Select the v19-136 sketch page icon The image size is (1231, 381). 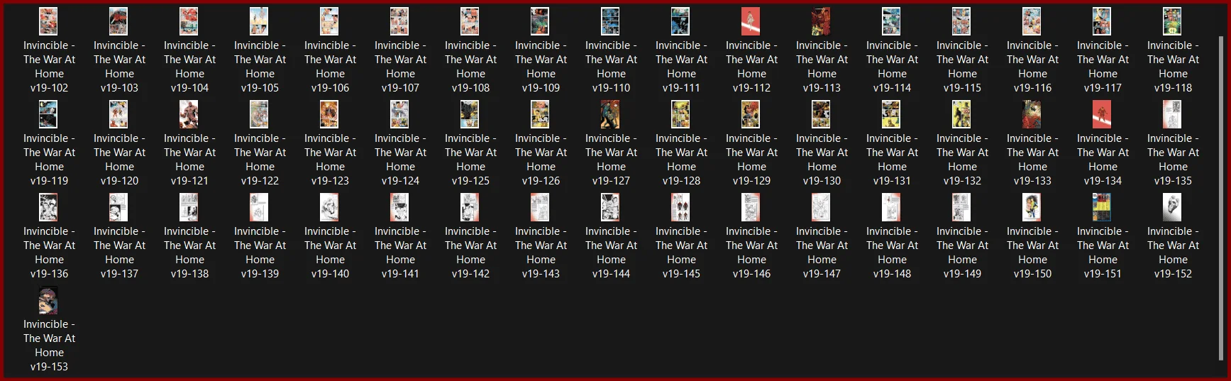click(x=48, y=207)
